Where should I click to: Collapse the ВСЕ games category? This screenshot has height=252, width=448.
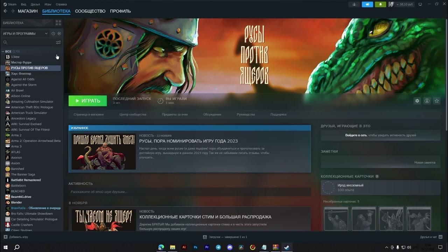coord(3,51)
